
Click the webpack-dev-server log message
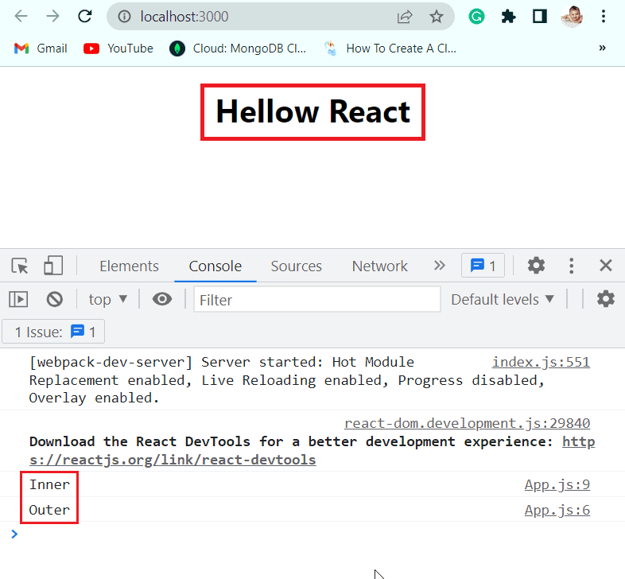click(287, 380)
